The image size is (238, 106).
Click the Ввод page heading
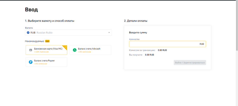pyautogui.click(x=31, y=10)
